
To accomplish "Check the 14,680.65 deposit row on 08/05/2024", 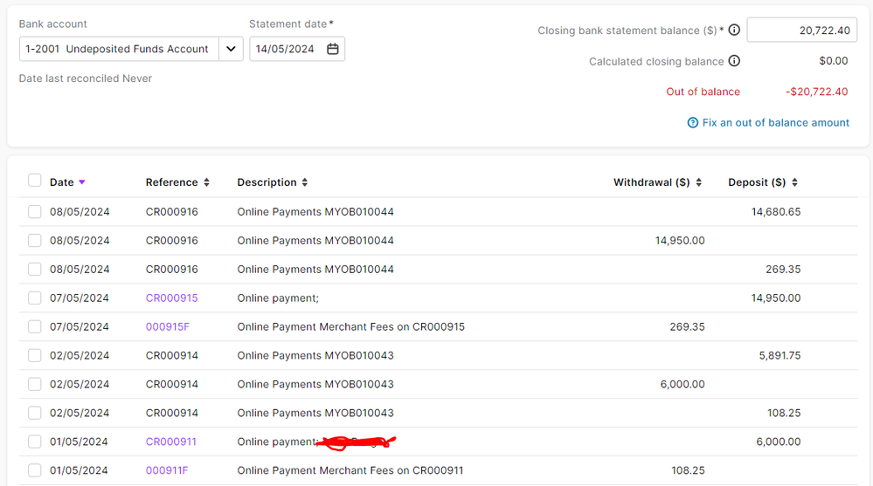I will (x=35, y=212).
